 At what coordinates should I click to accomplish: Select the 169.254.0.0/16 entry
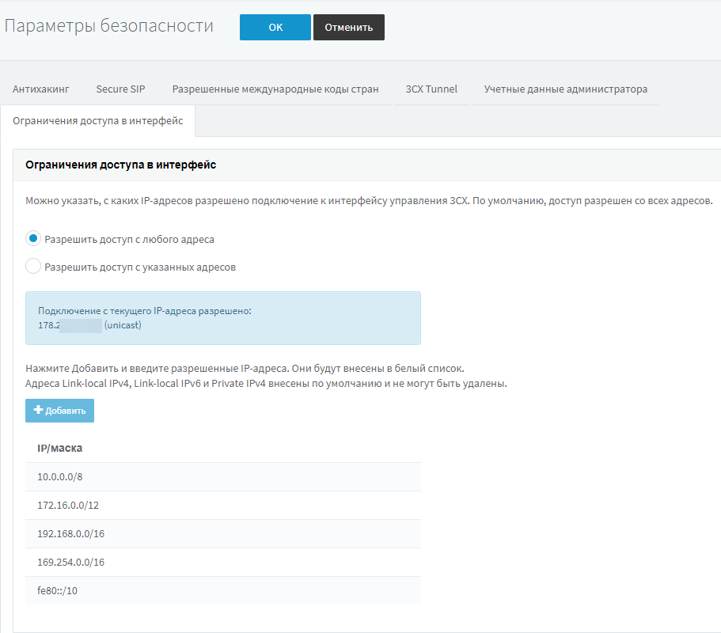click(x=222, y=563)
